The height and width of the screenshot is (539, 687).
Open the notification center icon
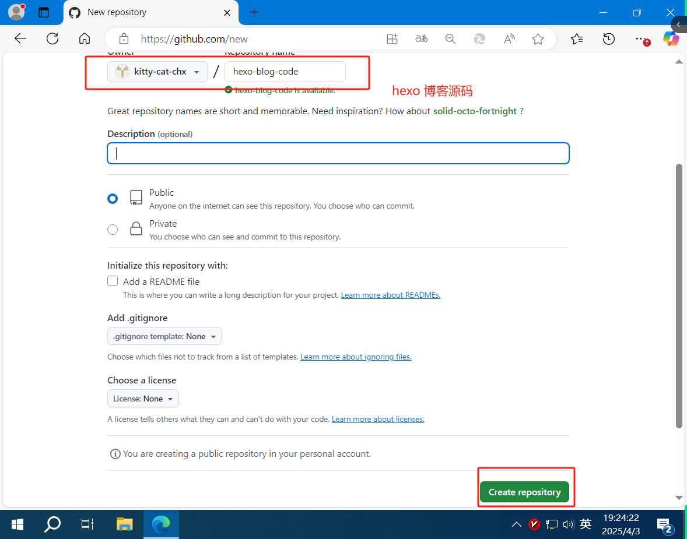[664, 524]
